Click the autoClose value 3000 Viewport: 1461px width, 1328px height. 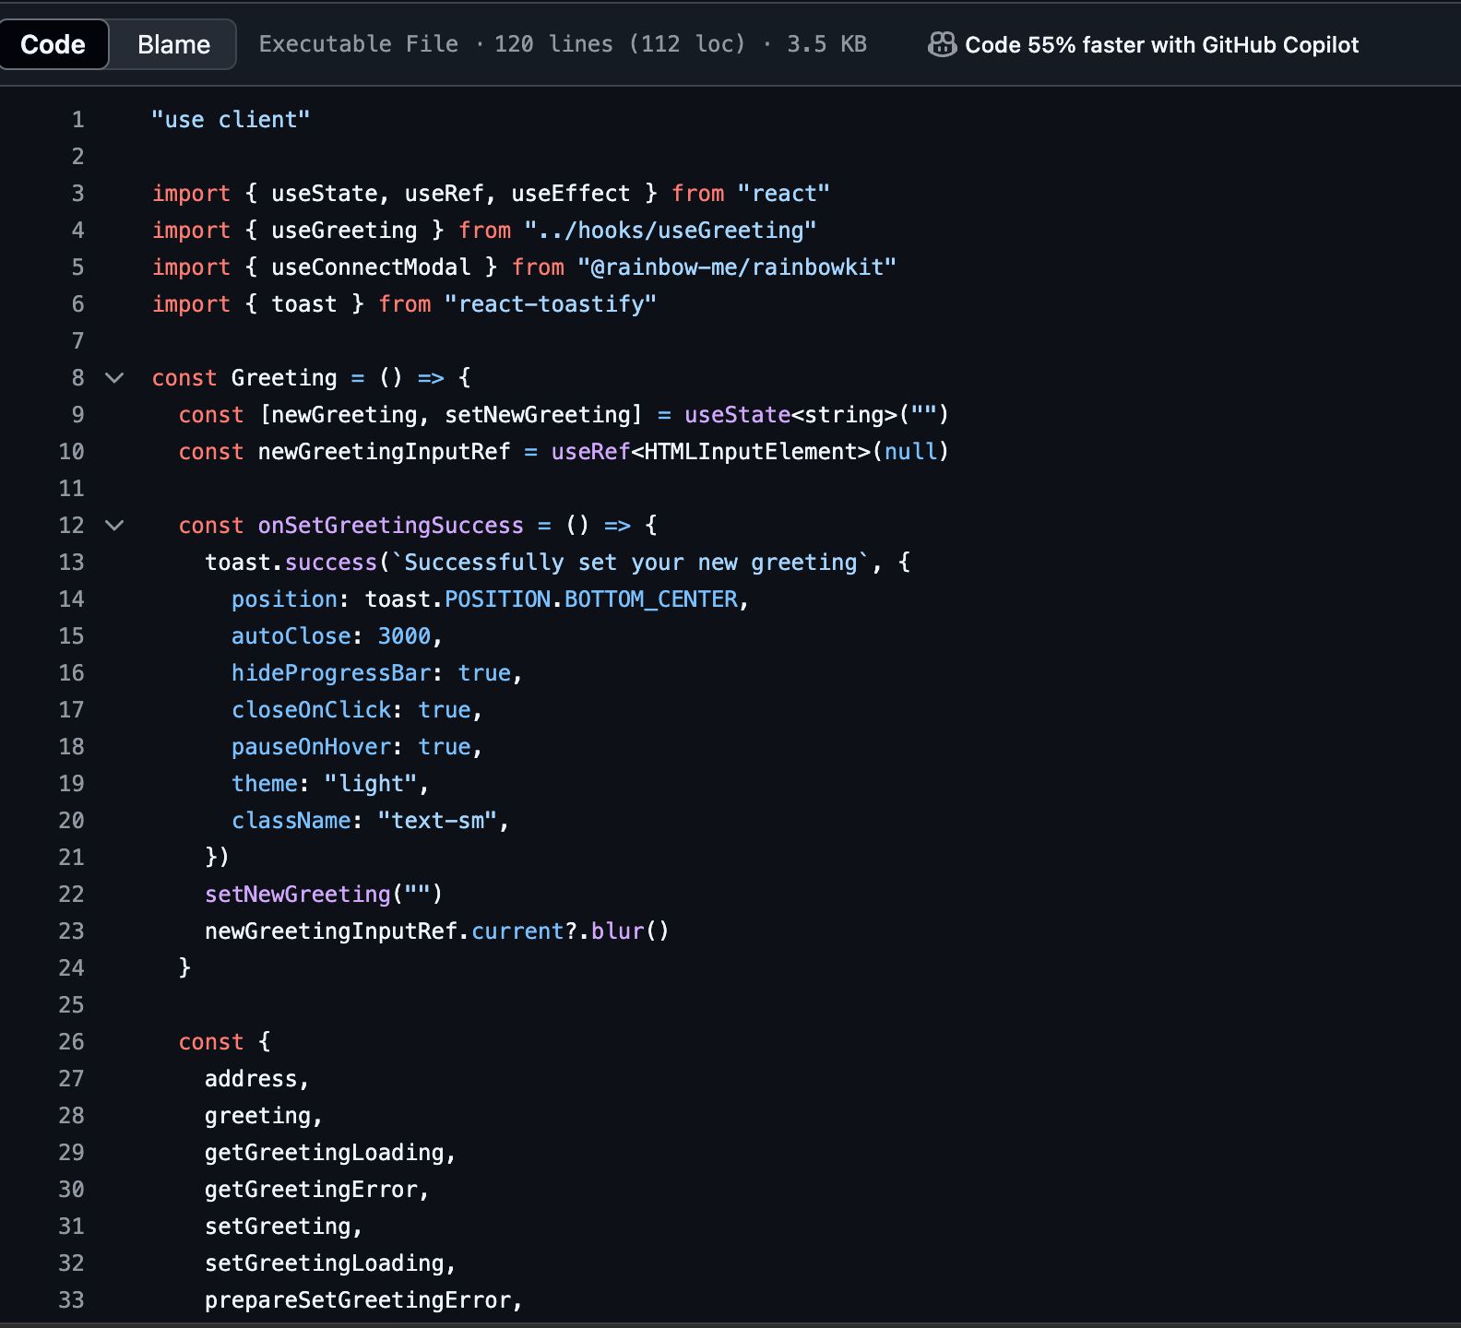404,635
